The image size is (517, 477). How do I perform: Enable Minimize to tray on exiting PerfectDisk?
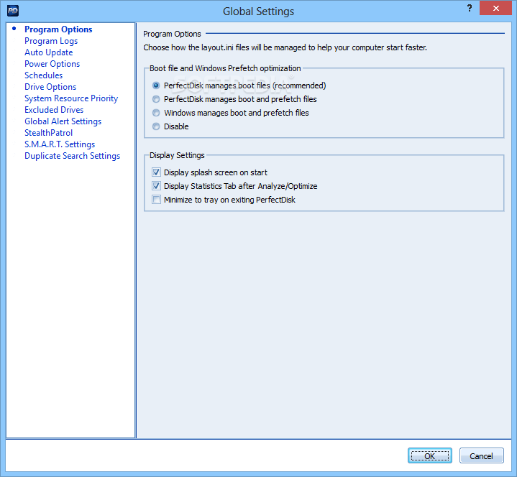[224, 200]
